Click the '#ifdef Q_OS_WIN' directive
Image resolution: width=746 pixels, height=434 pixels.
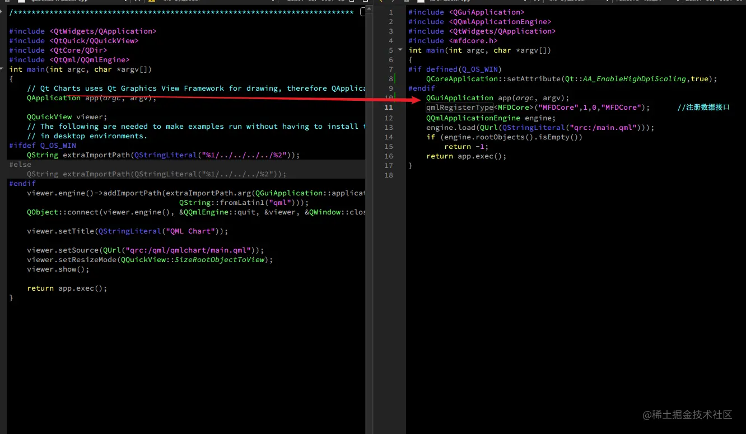click(43, 146)
